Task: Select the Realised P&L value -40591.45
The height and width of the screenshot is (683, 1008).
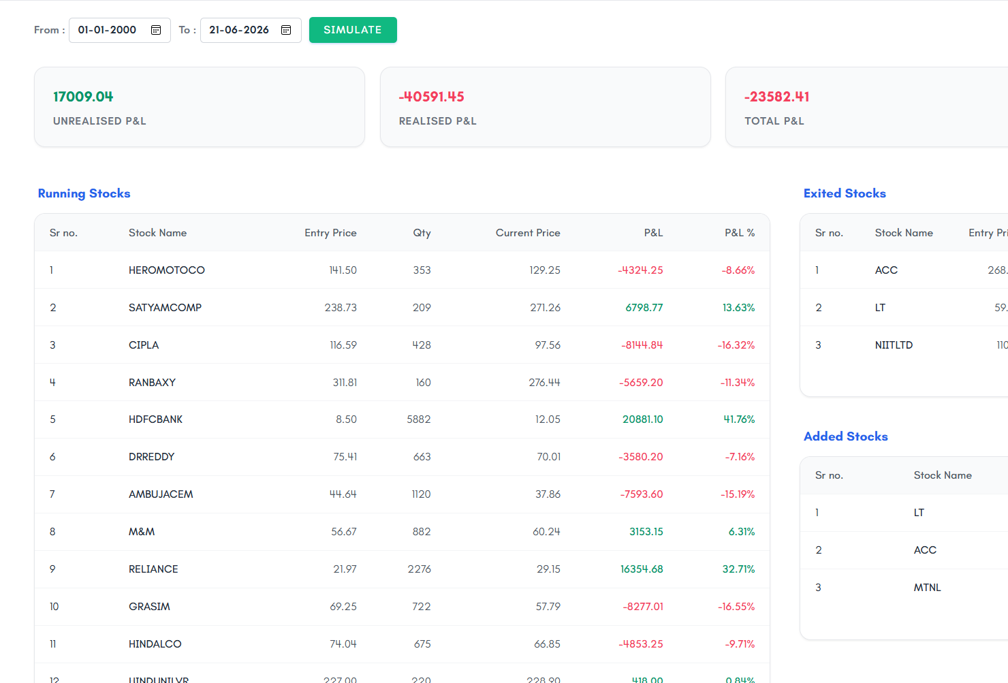Action: point(432,97)
